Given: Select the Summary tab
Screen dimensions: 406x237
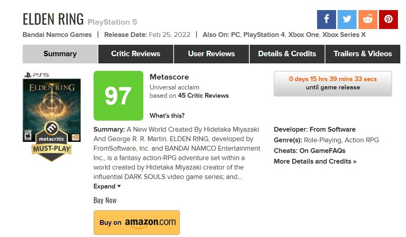Looking at the screenshot, I should [60, 54].
